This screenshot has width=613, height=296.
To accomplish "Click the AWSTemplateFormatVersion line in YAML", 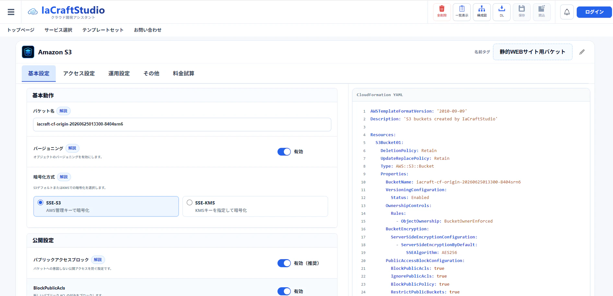I will 419,111.
